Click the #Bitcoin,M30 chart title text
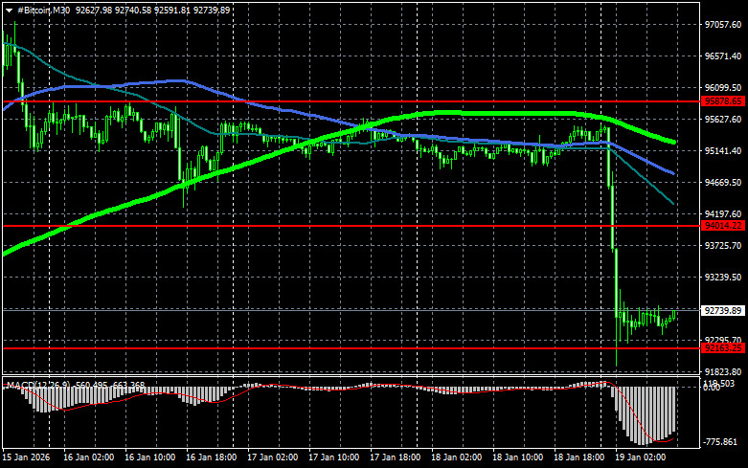748x468 pixels. 43,9
